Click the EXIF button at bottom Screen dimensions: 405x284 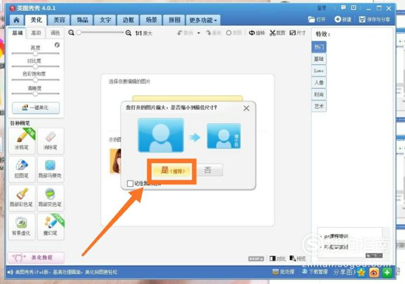coord(256,258)
